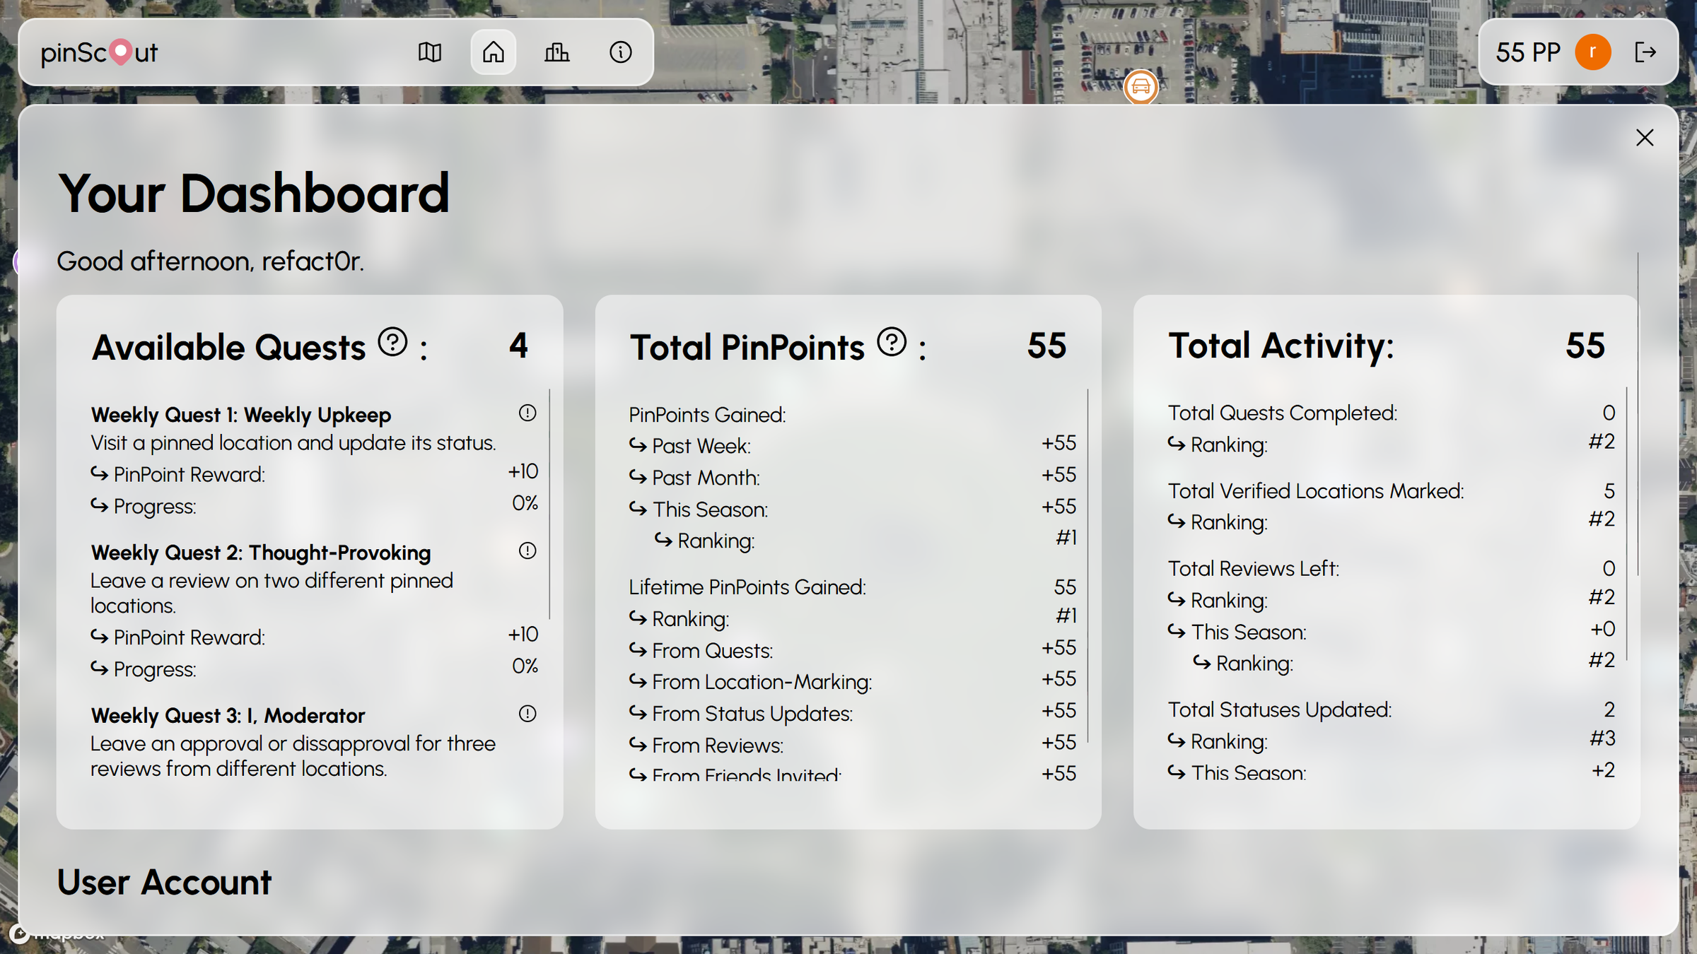Log out using the sign-out icon

click(1648, 52)
